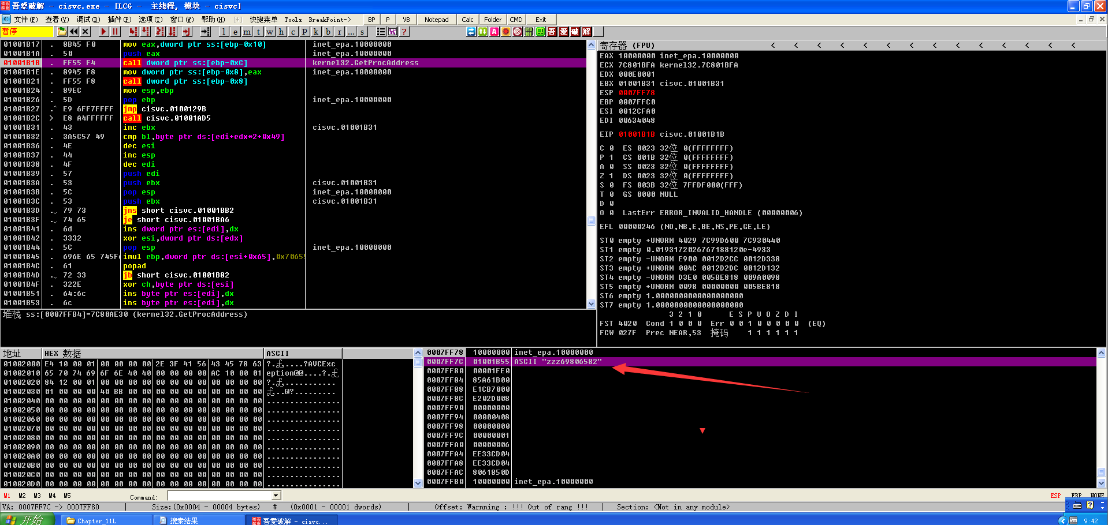Open the Command box dropdown arrow

[276, 496]
